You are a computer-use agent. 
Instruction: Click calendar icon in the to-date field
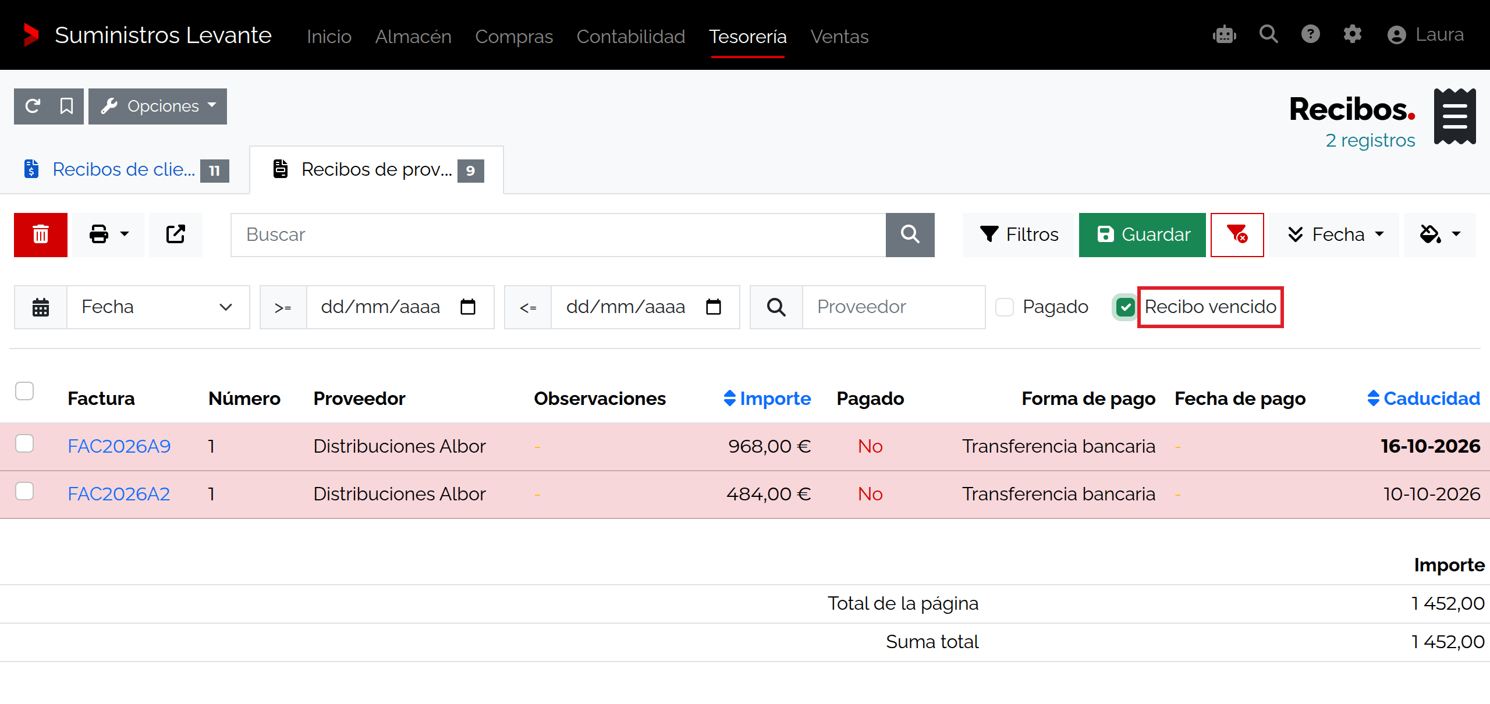click(714, 307)
